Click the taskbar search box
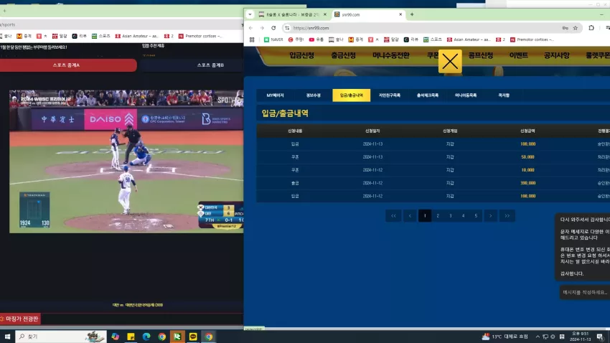Screen dimensions: 610x343 (x=61, y=337)
